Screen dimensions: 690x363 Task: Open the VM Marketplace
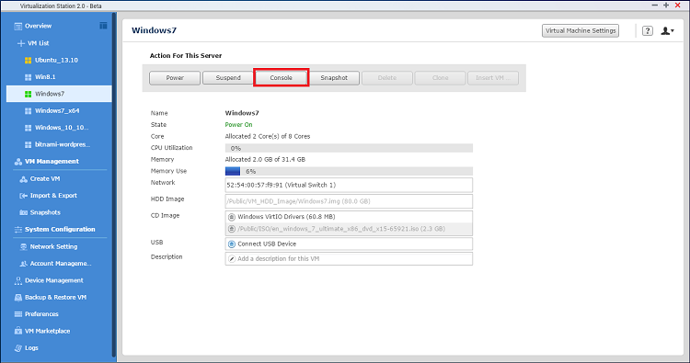coord(47,331)
